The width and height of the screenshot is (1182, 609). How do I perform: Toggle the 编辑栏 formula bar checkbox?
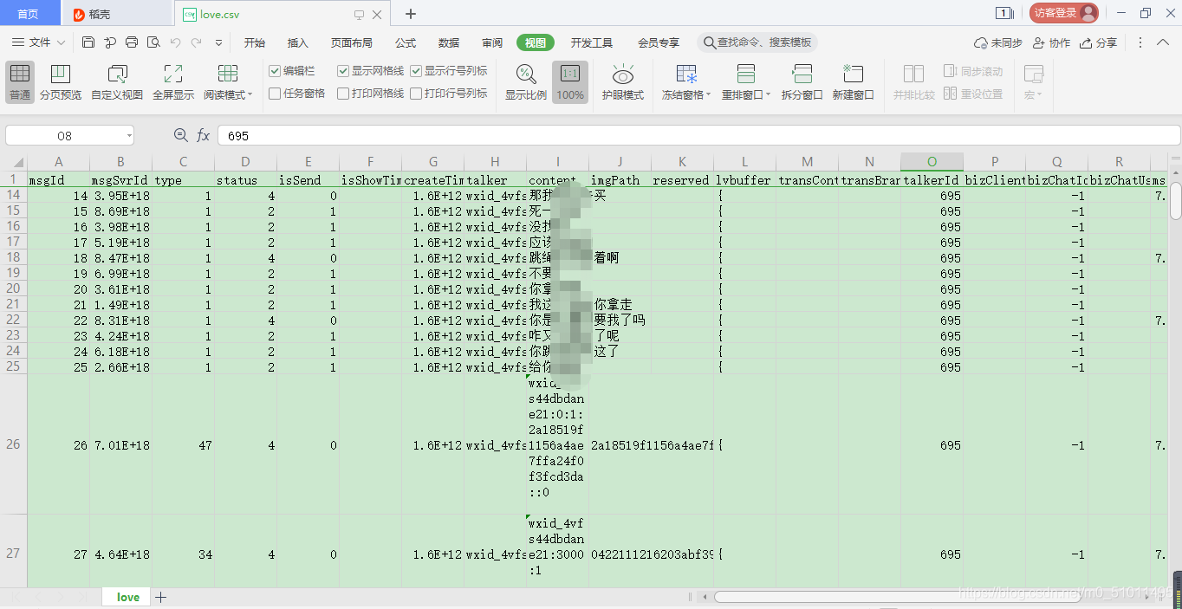pyautogui.click(x=275, y=71)
